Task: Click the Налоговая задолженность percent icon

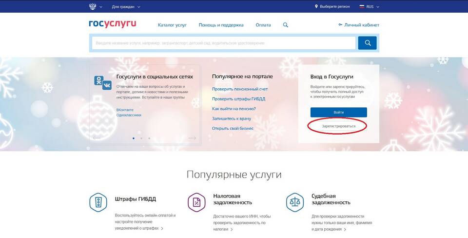Action: [x=196, y=202]
